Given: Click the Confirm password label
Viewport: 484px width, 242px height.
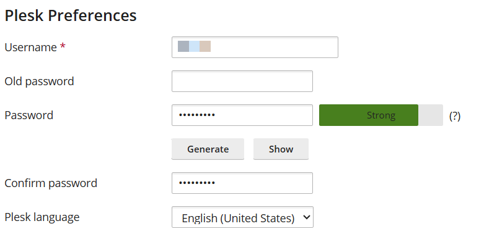Looking at the screenshot, I should [x=51, y=183].
